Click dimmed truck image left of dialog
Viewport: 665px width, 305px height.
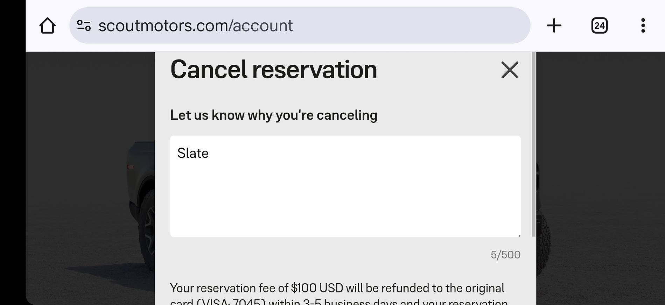coord(140,203)
